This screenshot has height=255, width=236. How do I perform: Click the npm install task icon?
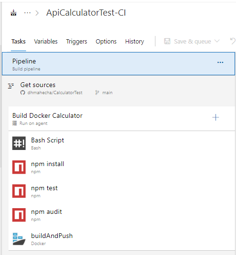coord(19,167)
